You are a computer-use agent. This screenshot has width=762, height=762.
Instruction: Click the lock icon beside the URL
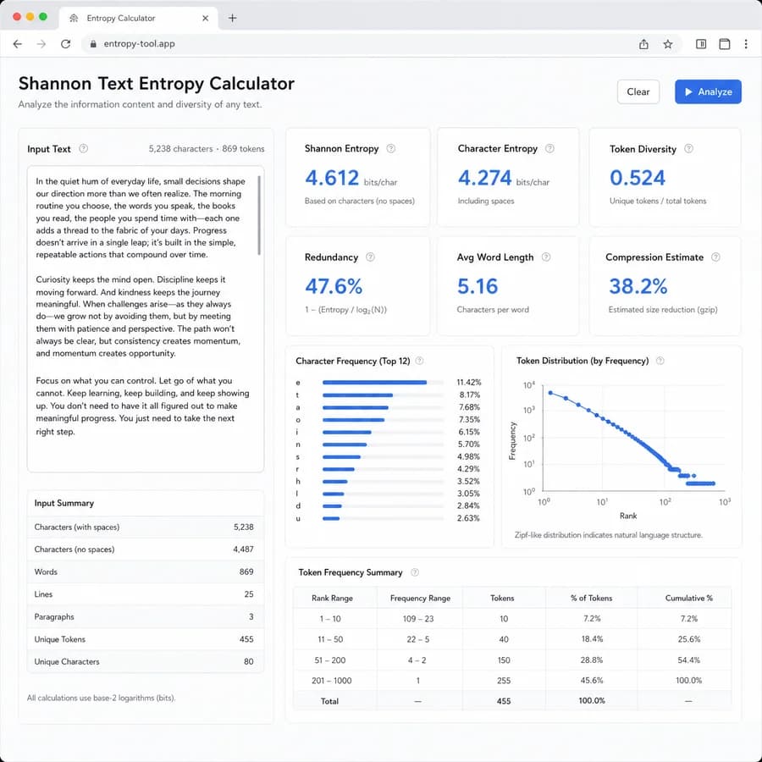(93, 44)
